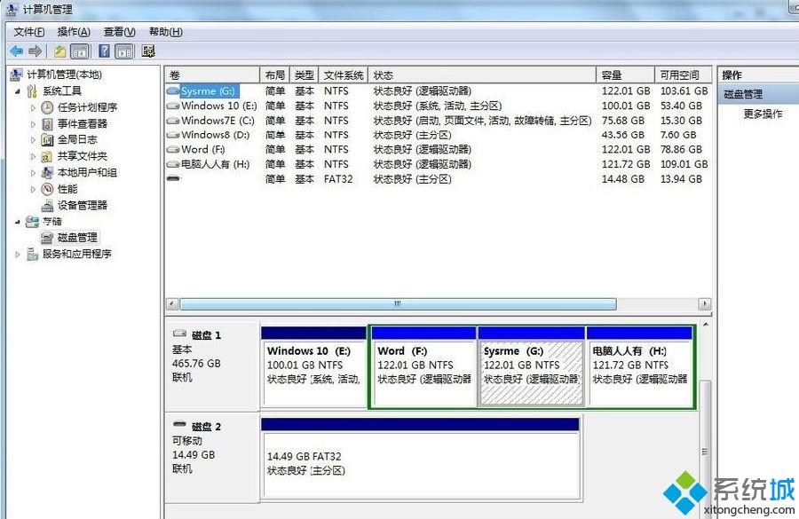Click the 14.48 GB capacity cell
The width and height of the screenshot is (799, 519).
pos(622,179)
